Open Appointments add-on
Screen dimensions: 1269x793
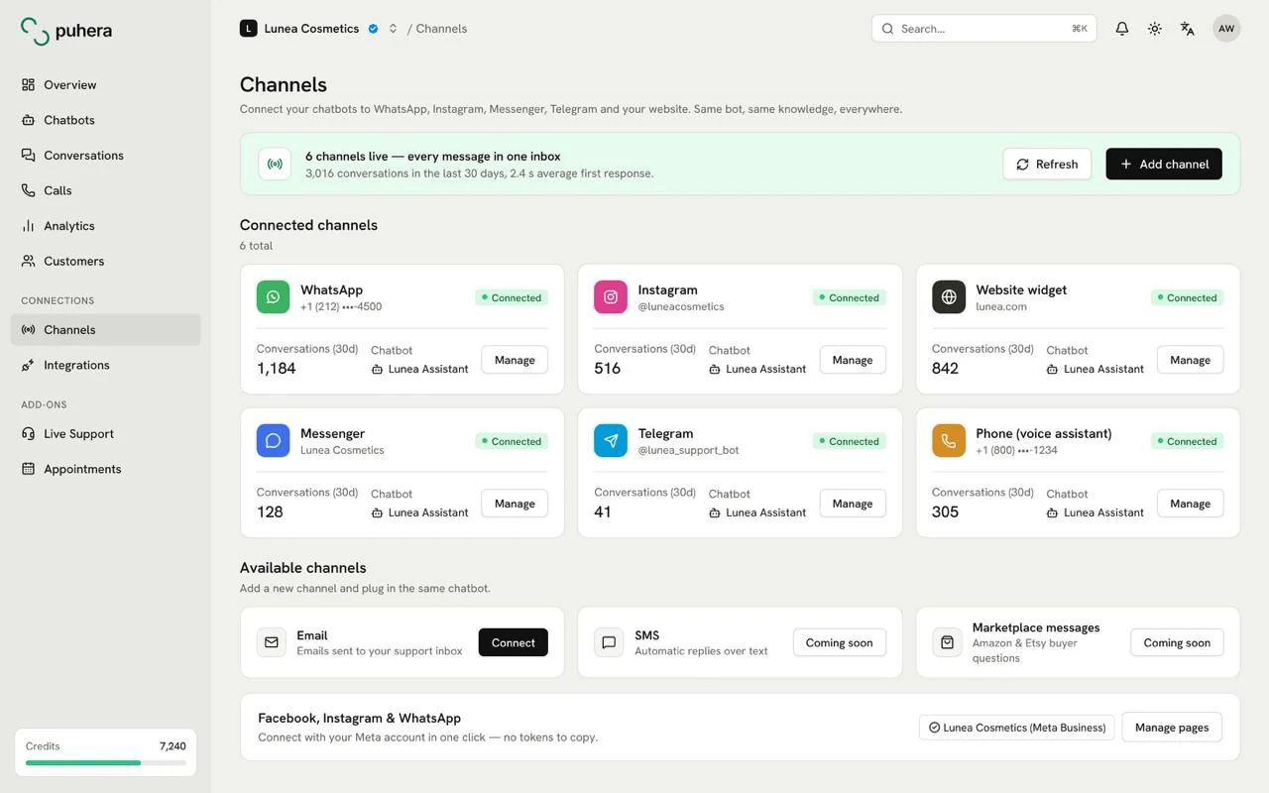pyautogui.click(x=106, y=470)
